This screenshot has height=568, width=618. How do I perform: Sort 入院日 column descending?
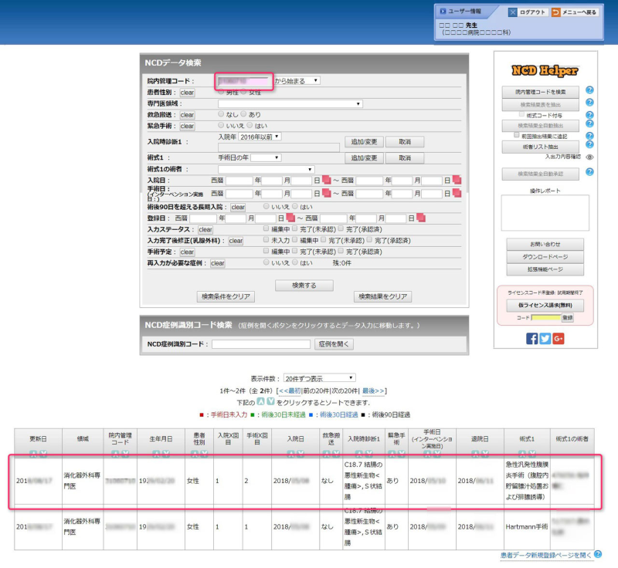(301, 454)
